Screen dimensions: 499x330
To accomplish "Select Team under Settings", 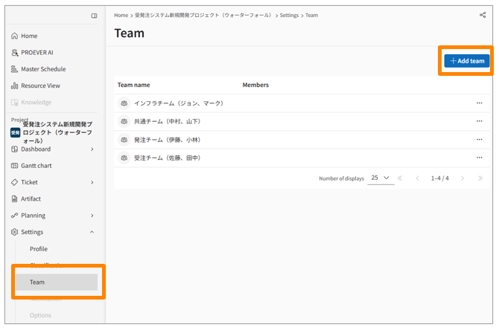I will tap(37, 282).
